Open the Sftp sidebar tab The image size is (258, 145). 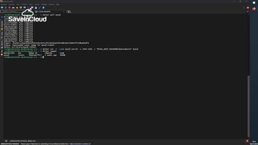[2, 53]
